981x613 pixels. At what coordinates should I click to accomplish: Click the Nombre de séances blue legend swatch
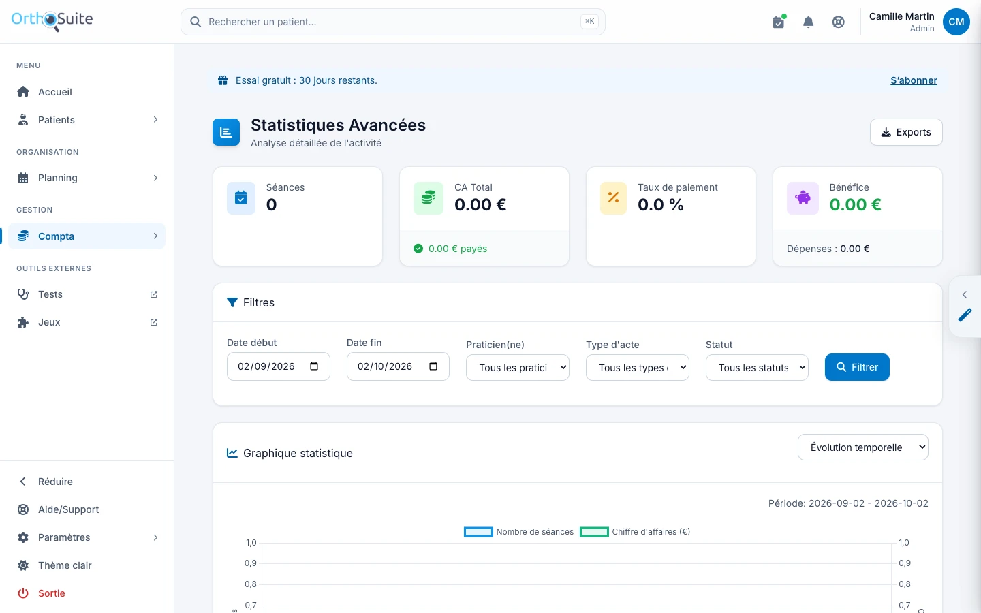coord(478,532)
